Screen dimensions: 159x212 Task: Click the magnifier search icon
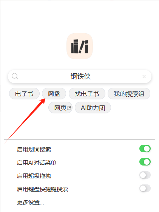click(x=15, y=76)
